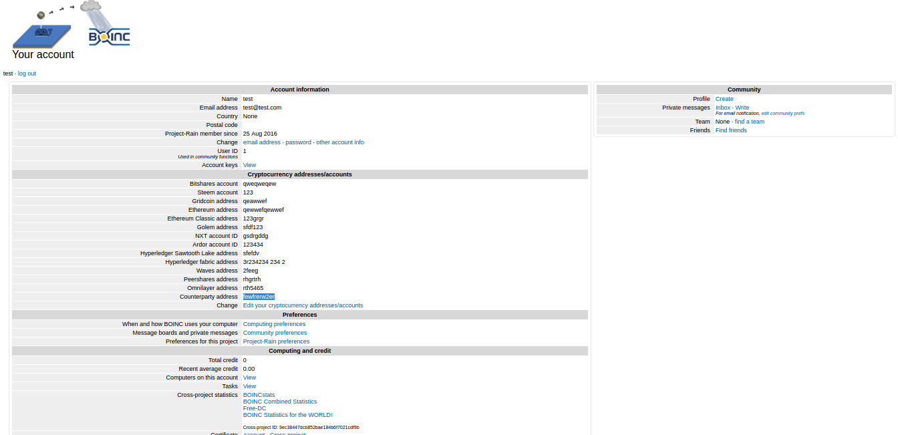This screenshot has width=898, height=435.
Task: Click the 'Postal code' label
Action: 222,125
